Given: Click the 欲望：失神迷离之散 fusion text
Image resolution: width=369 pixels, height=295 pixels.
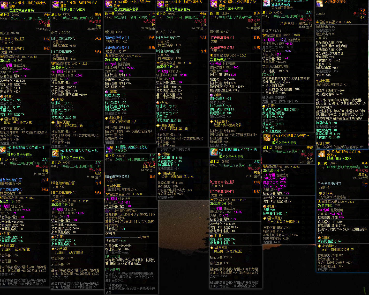Looking at the screenshot, I should [228, 125].
